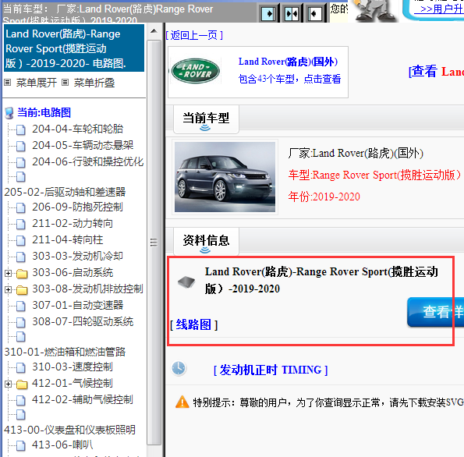This screenshot has width=464, height=457.
Task: Expand the 303-06-启动系统 tree node
Action: coord(9,273)
